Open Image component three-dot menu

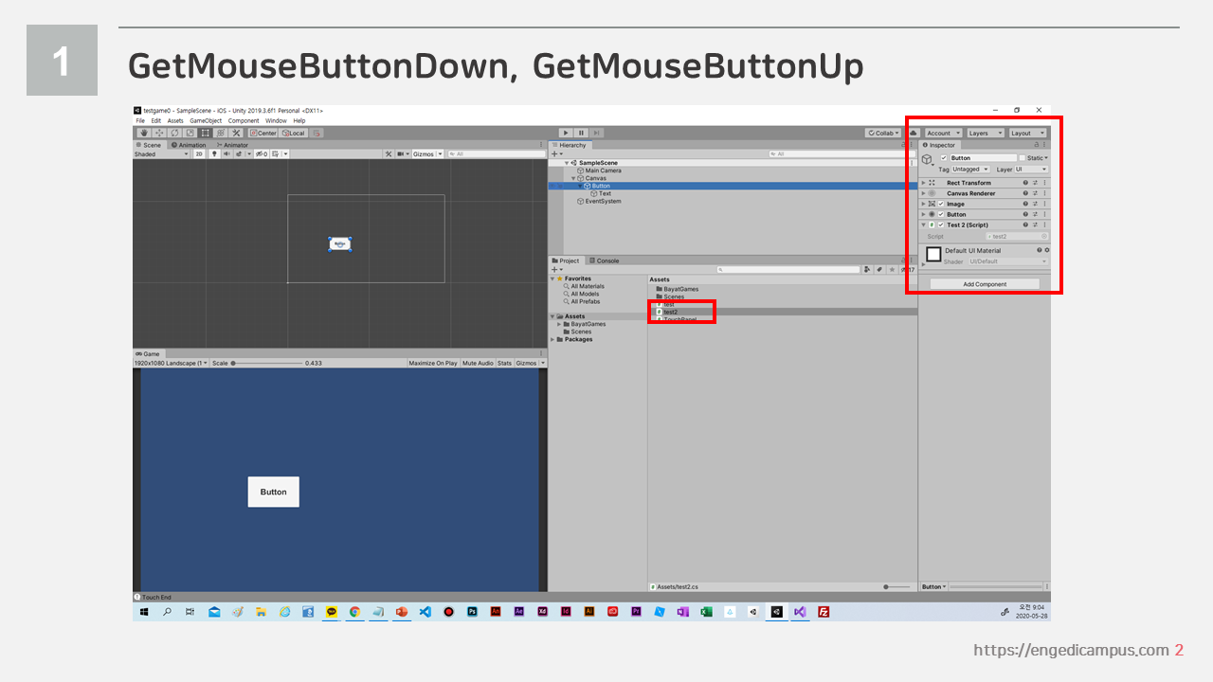tap(1044, 204)
